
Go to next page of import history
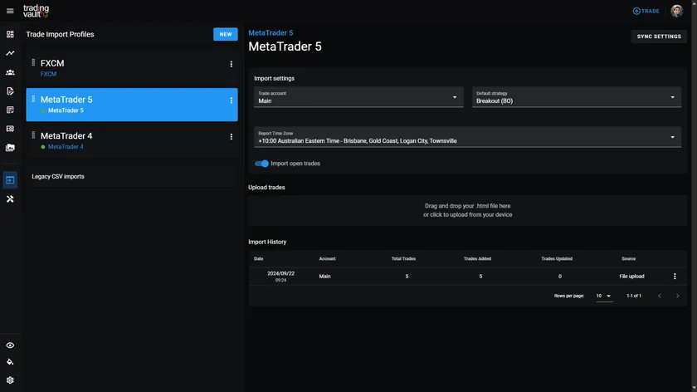tap(677, 296)
